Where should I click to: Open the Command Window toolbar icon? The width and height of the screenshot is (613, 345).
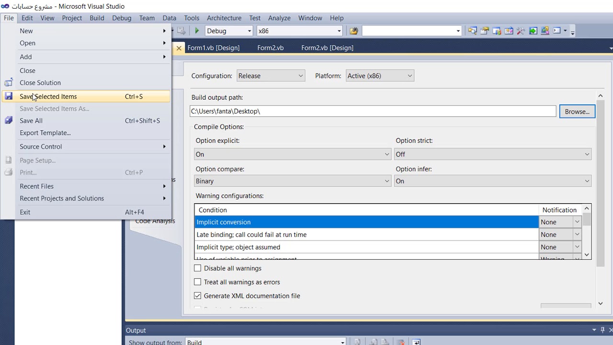click(x=556, y=31)
